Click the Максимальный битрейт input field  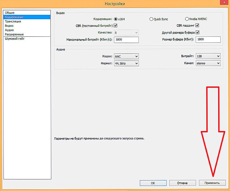(126, 40)
